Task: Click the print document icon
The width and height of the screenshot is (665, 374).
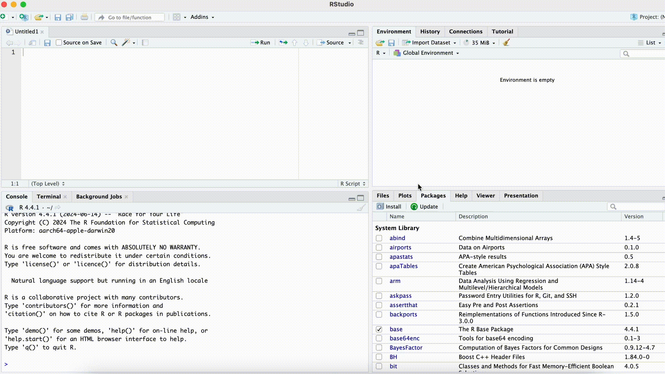Action: coord(84,17)
